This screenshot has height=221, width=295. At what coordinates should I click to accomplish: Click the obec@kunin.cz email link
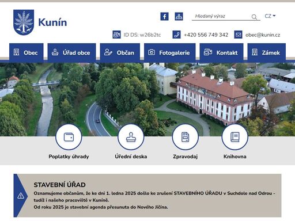pyautogui.click(x=263, y=35)
